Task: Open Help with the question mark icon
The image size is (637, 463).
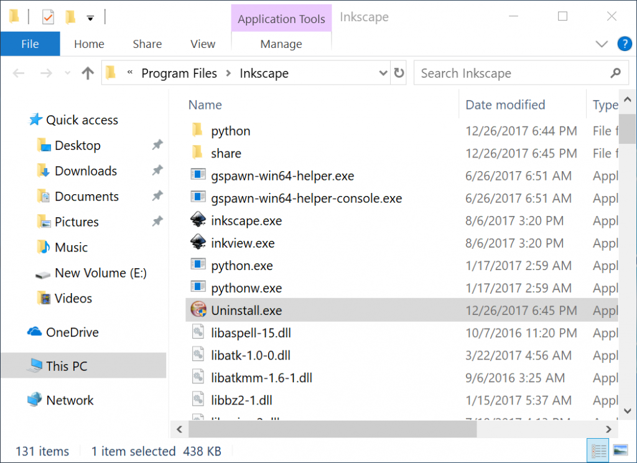Action: (x=625, y=44)
